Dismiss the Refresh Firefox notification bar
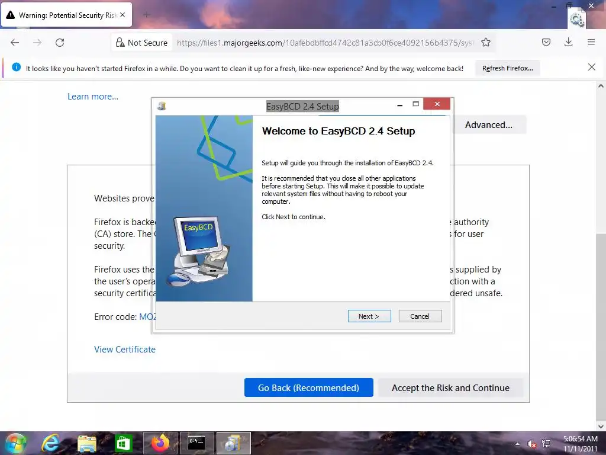The height and width of the screenshot is (455, 606). pos(592,68)
